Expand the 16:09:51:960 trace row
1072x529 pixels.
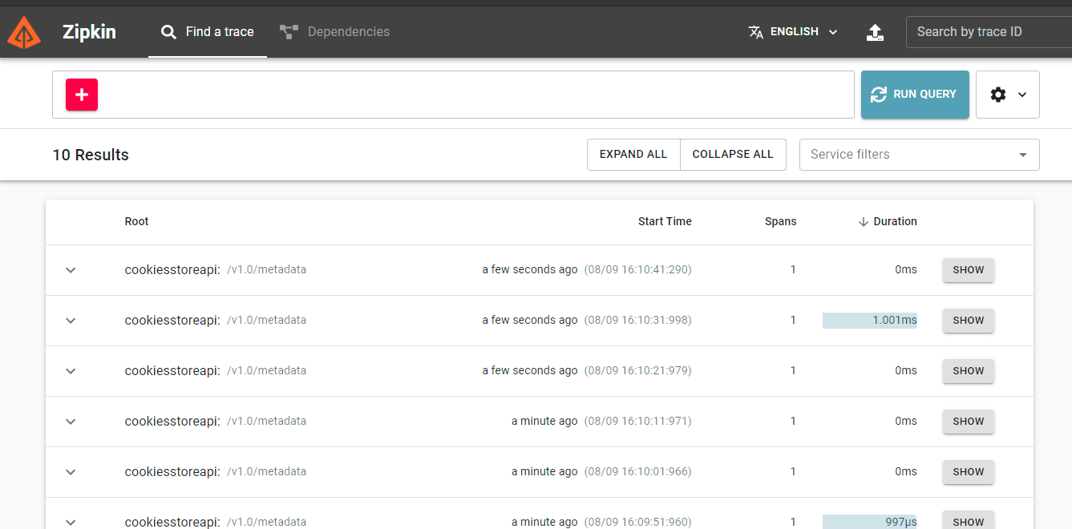tap(71, 522)
